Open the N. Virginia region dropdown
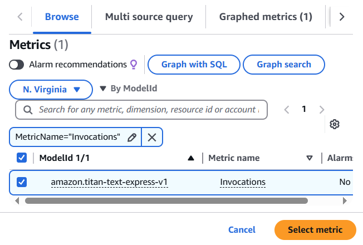Screen dimensions: 363x245 (51, 89)
